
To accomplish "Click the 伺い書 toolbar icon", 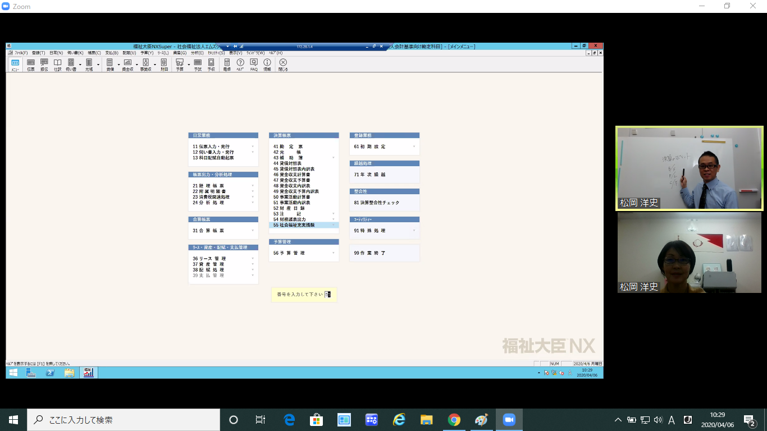I will click(71, 65).
